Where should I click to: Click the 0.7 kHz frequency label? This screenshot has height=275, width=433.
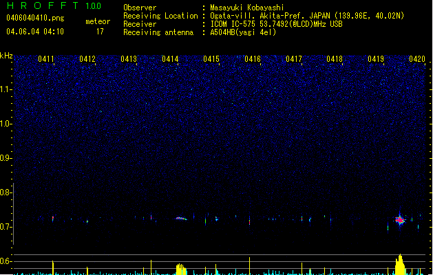pos(6,227)
